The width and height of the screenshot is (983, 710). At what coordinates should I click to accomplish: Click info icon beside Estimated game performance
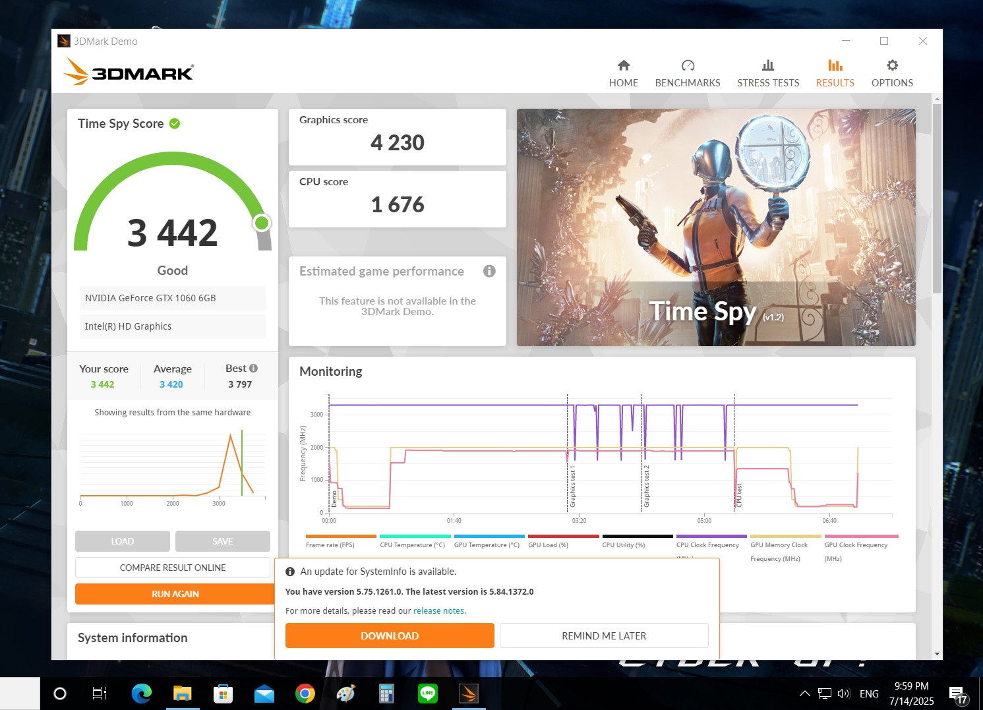489,271
